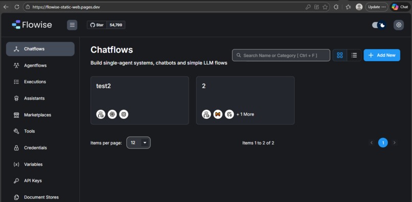The height and width of the screenshot is (202, 412).
Task: Click third node icon on card 2
Action: tap(230, 114)
